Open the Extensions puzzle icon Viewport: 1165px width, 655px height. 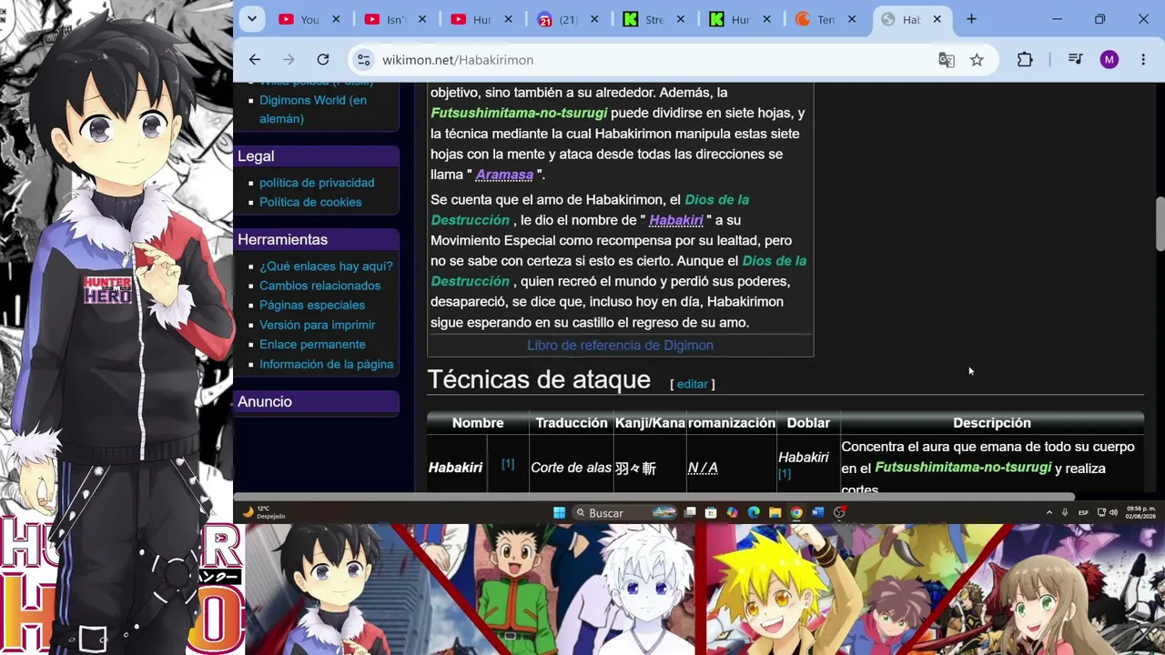pos(1025,60)
